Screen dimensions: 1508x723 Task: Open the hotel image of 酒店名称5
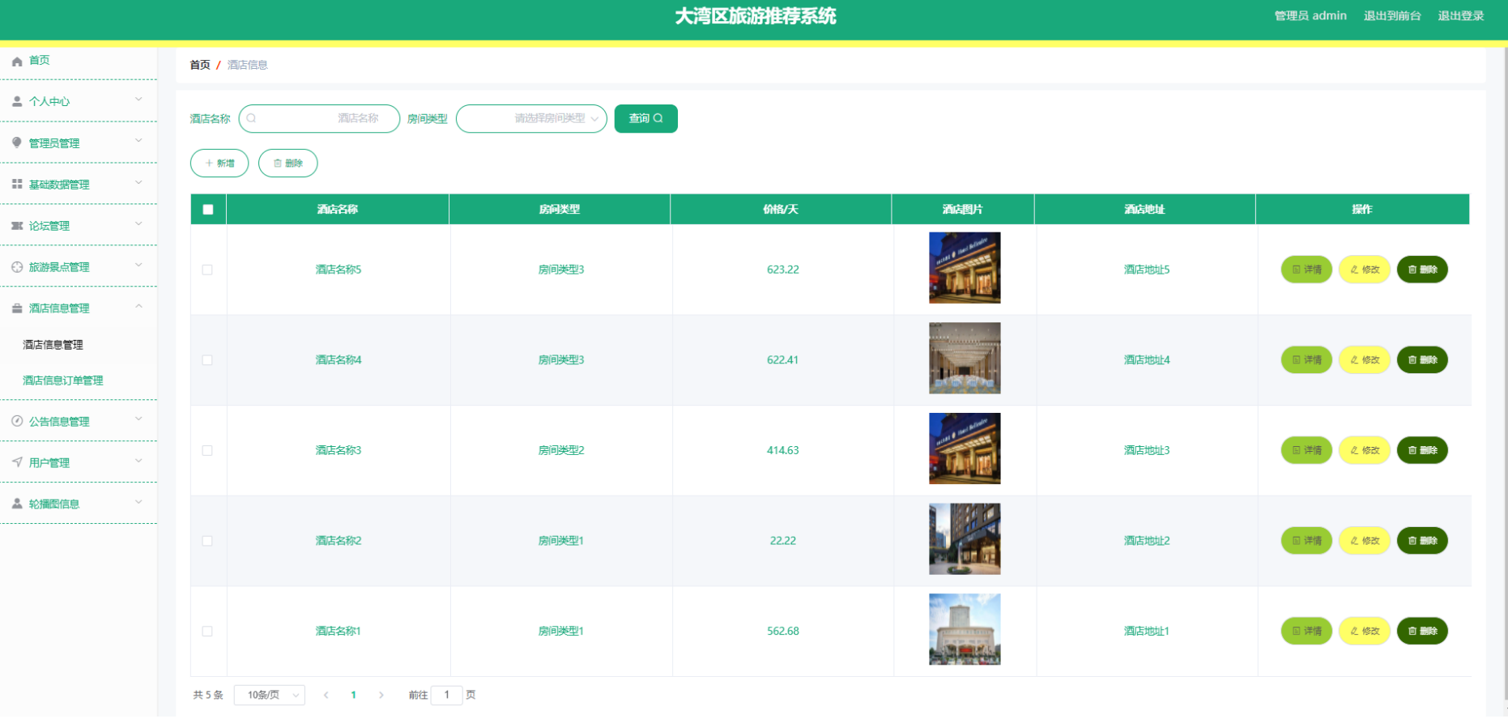(x=965, y=268)
